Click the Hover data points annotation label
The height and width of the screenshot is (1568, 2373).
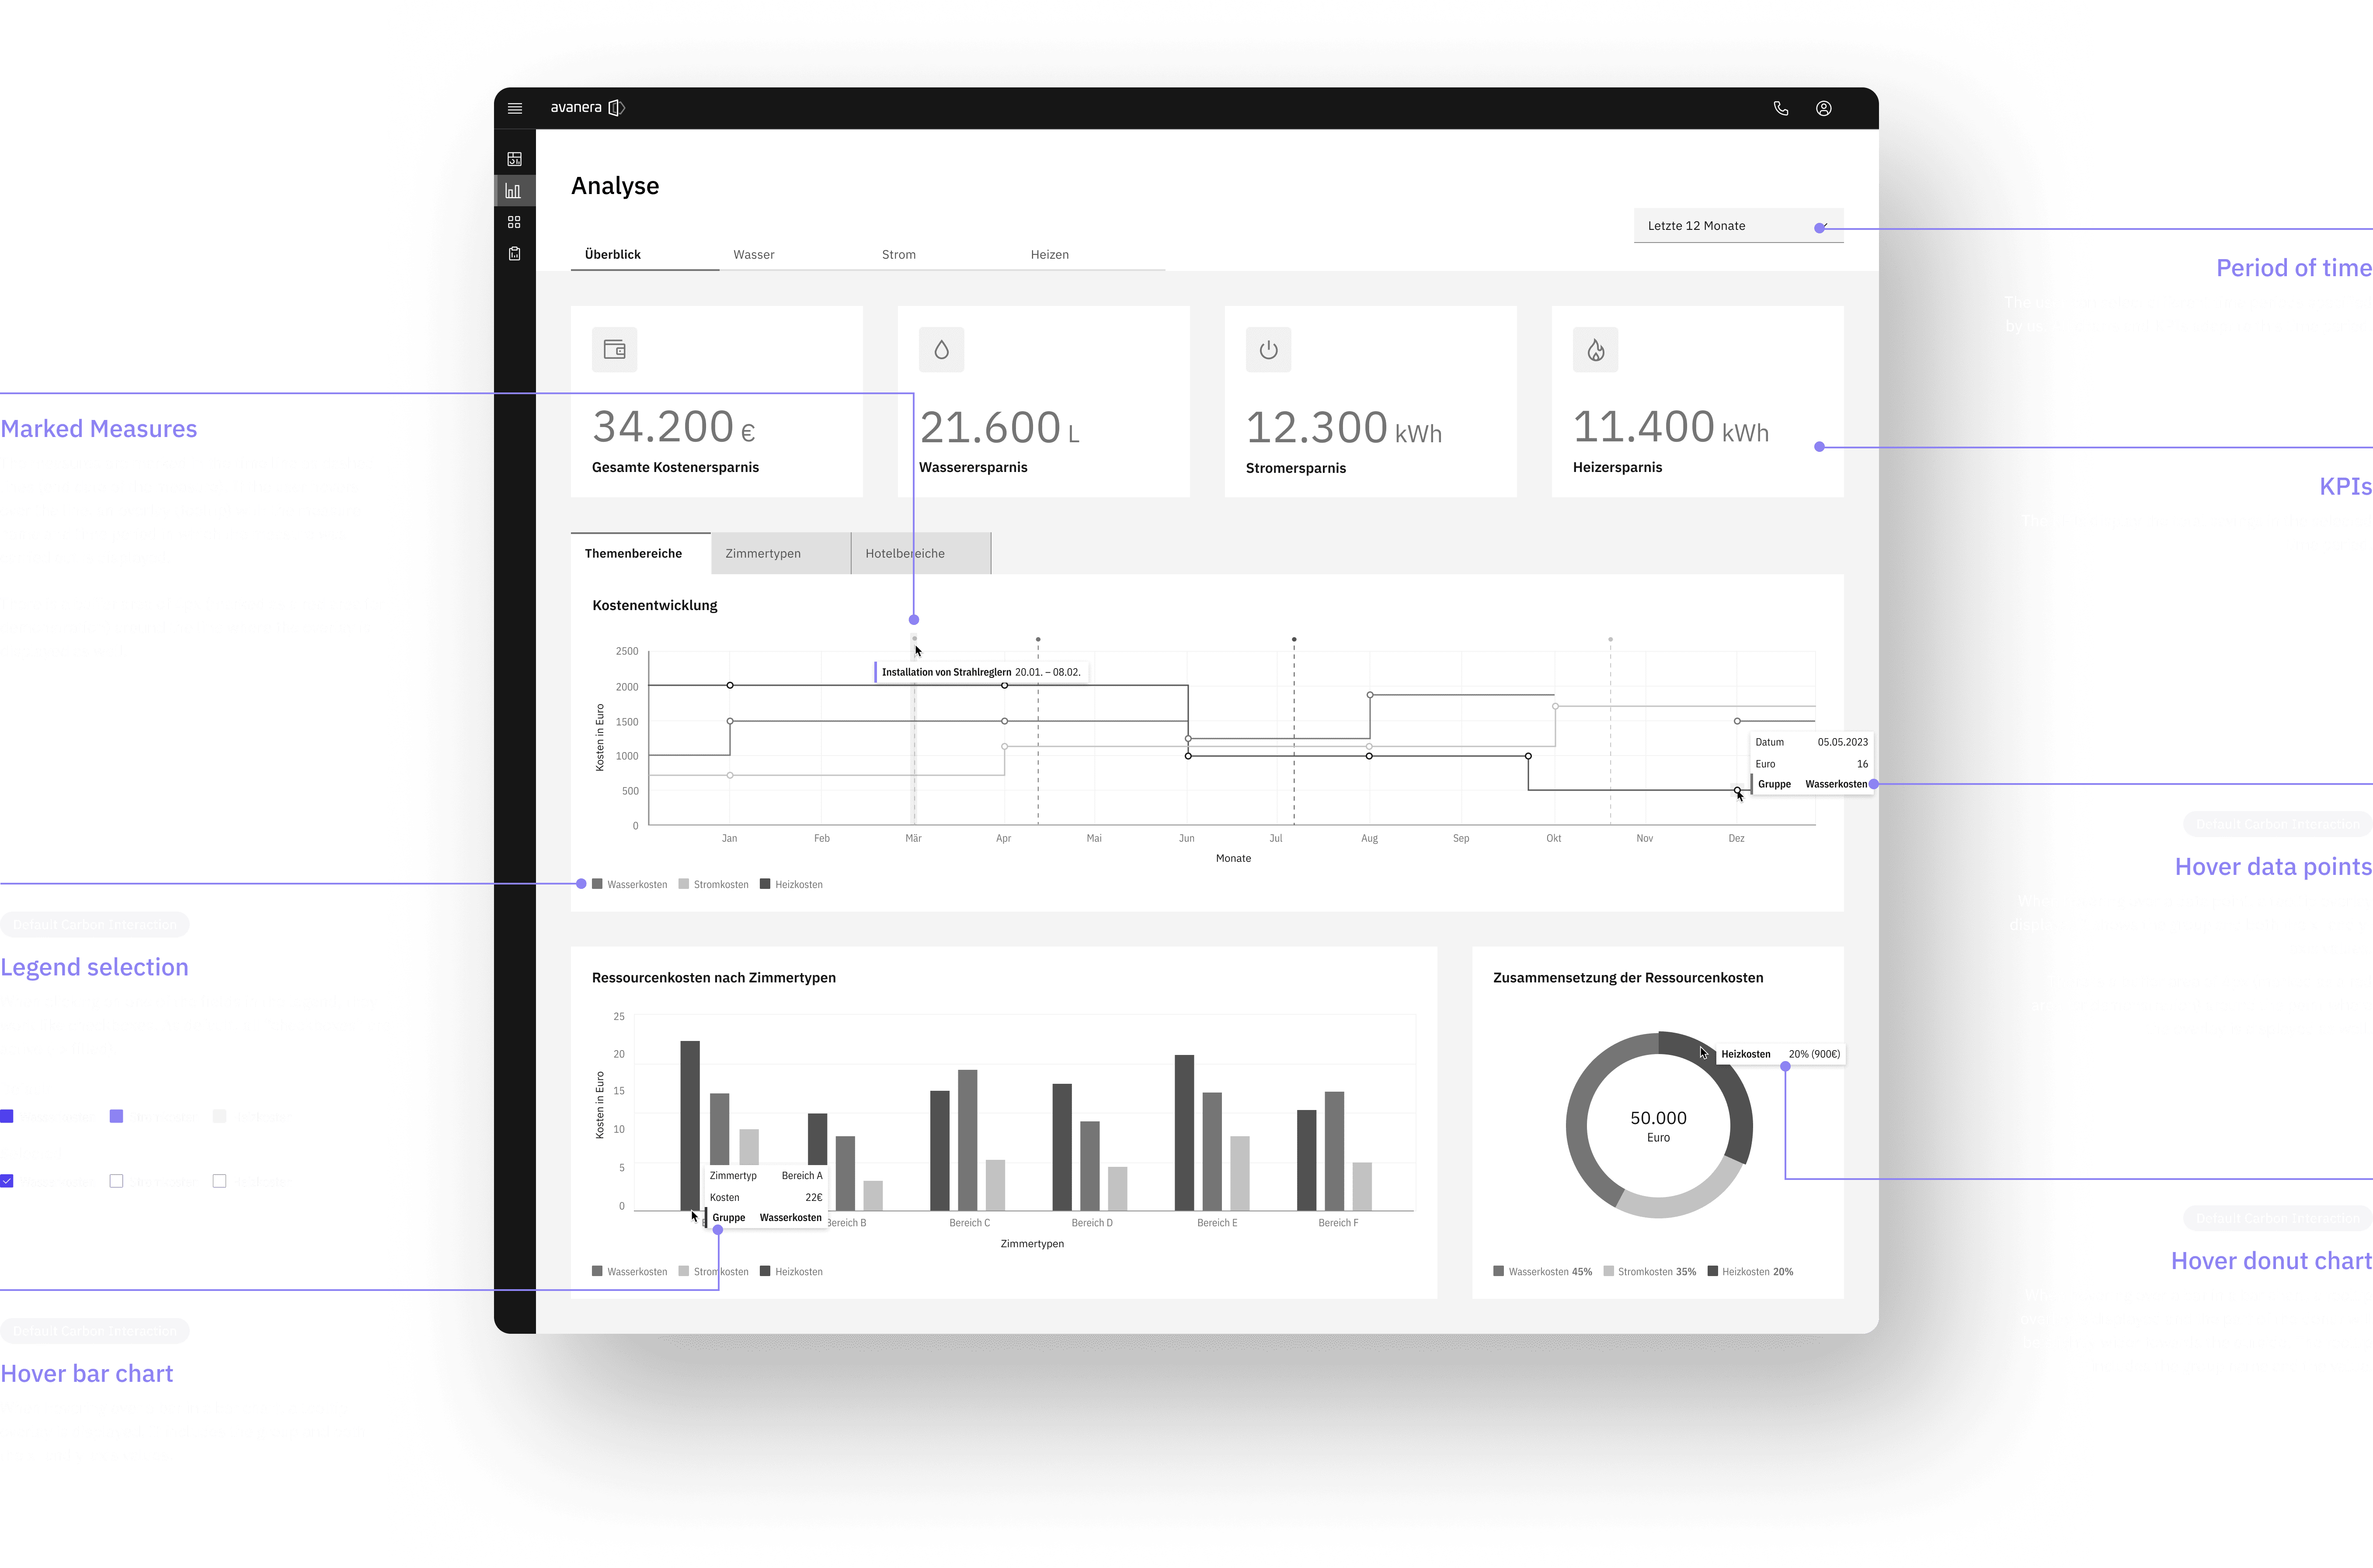(2273, 867)
